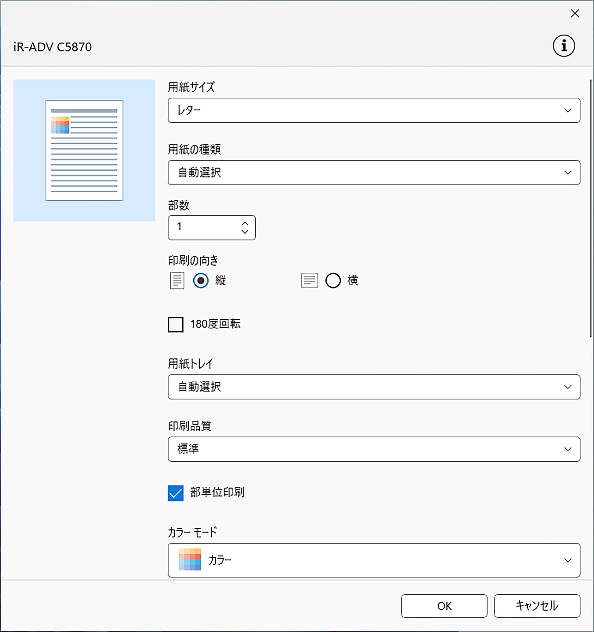
Task: Open the 用紙トレイ paper tray dropdown
Action: (374, 387)
